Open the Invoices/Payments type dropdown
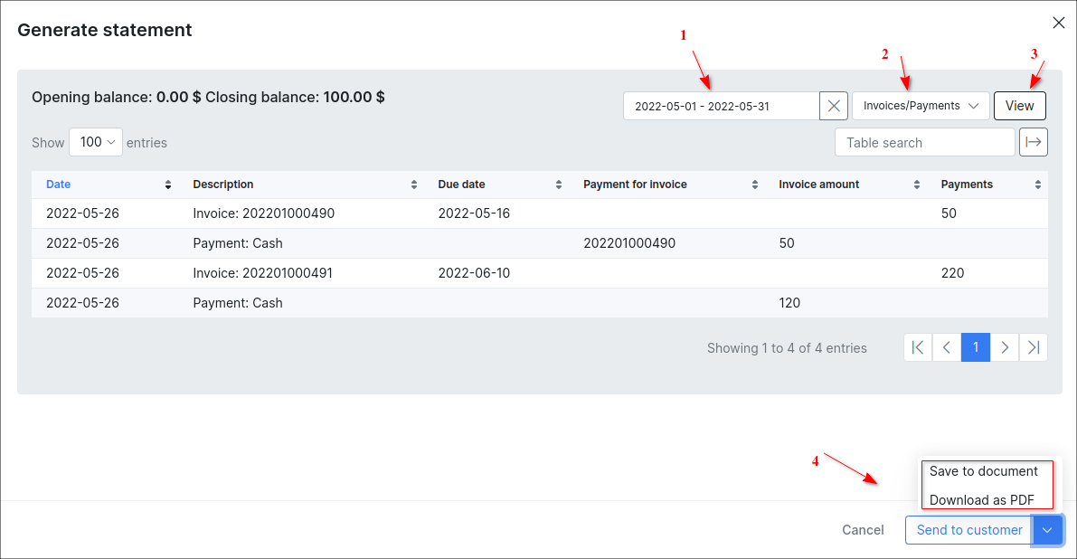 pyautogui.click(x=921, y=106)
